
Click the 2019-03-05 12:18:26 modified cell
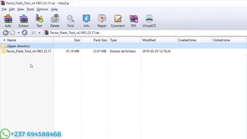[156, 51]
